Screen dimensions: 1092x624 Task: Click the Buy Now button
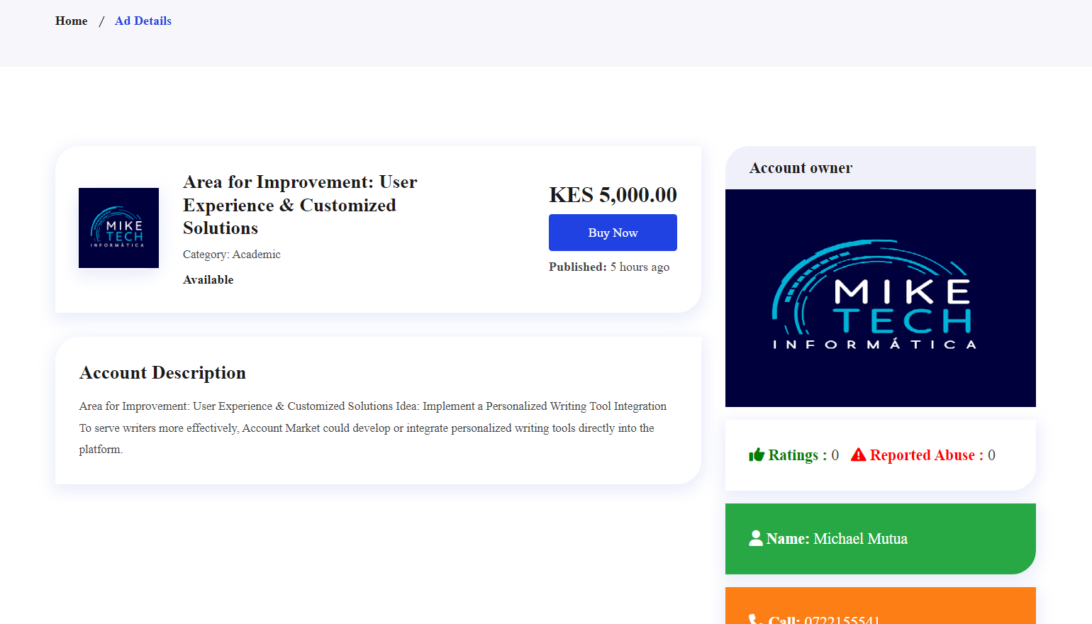(x=613, y=233)
